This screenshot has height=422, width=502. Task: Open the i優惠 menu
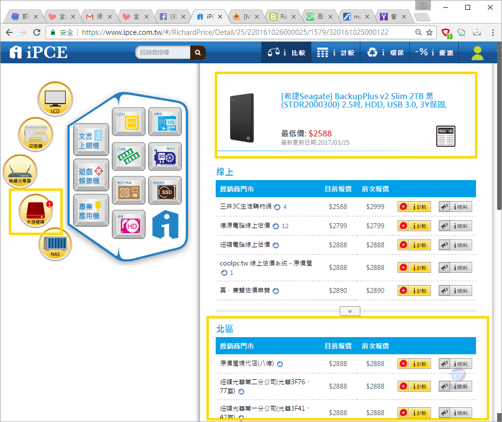[x=434, y=52]
